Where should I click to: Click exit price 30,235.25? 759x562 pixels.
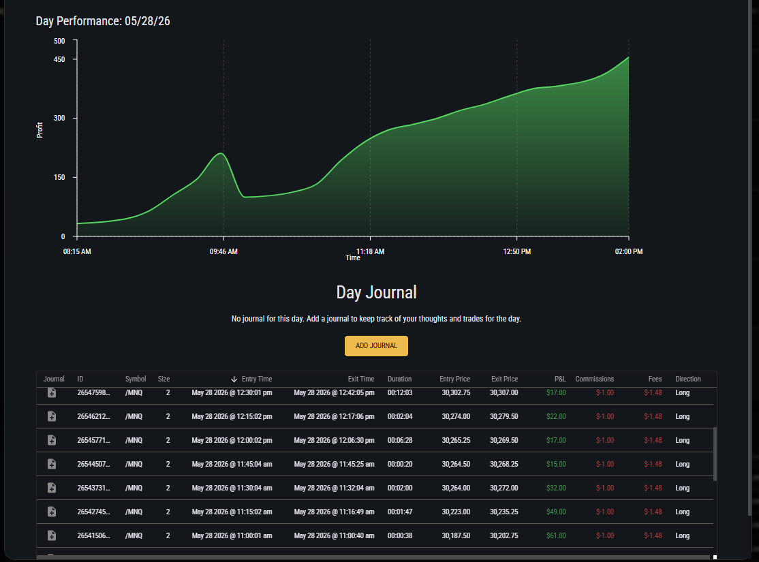pyautogui.click(x=504, y=512)
